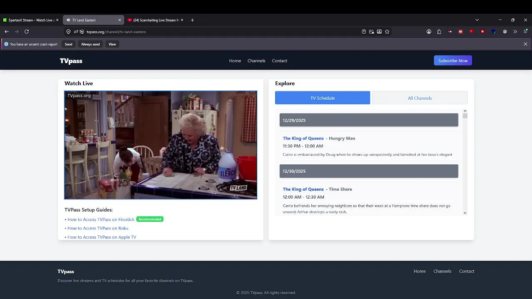Close the SpartanX Stream tab
532x299 pixels.
57,20
